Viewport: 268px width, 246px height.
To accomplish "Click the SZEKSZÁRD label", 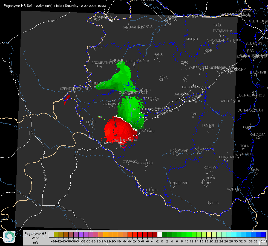I will click(x=243, y=154).
